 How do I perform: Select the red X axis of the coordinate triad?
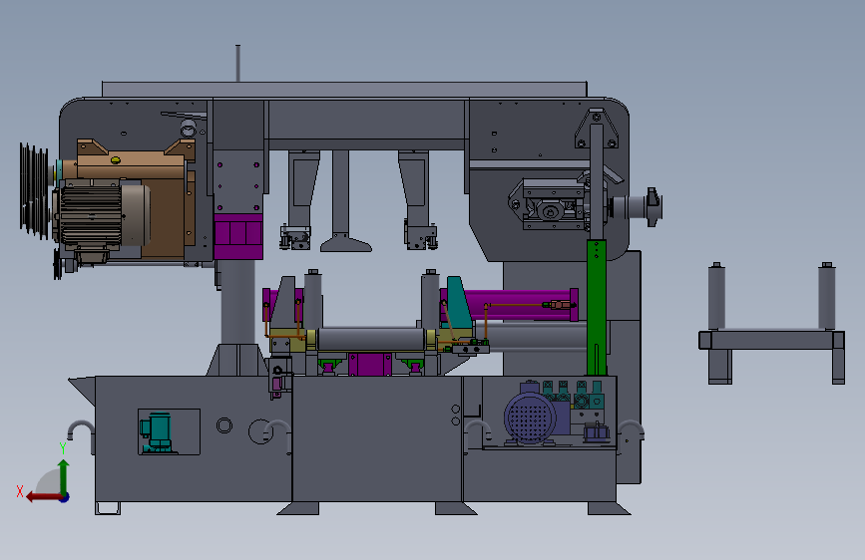pos(44,497)
